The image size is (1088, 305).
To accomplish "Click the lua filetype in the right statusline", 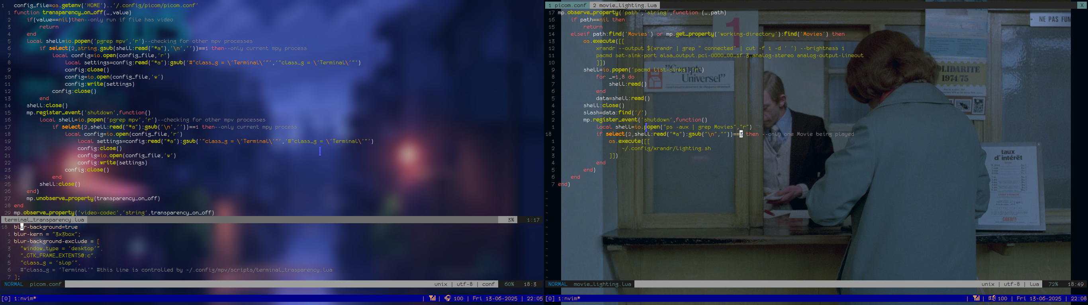I will tap(1034, 284).
